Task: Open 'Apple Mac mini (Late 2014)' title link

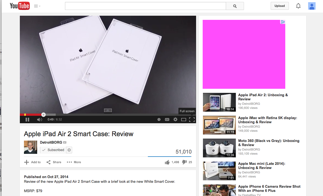Action: coord(262,166)
